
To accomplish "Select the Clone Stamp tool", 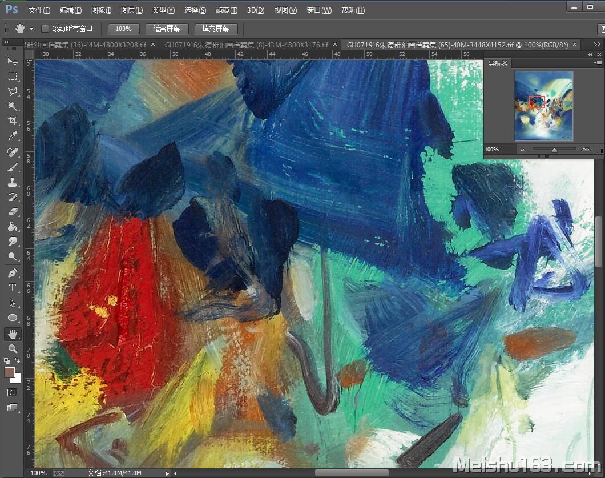I will coord(13,182).
